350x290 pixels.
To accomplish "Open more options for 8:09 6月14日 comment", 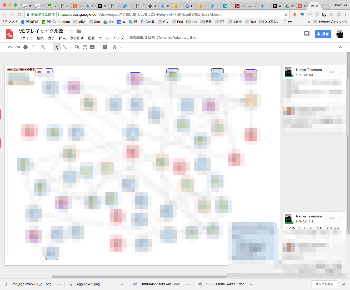I will coord(342,218).
